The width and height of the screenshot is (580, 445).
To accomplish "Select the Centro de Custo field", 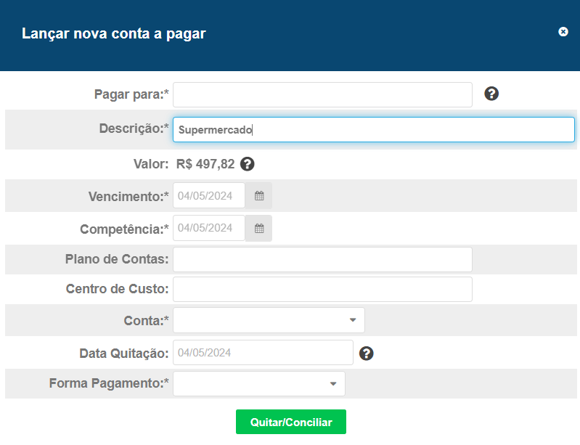I will point(322,289).
